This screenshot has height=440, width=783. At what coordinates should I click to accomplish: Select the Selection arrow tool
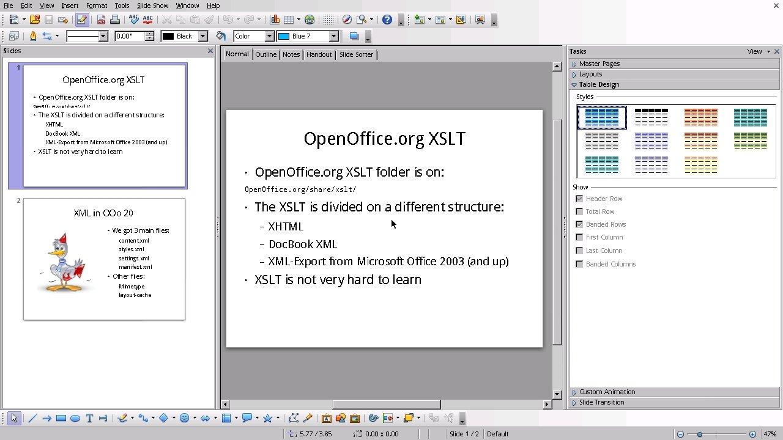(13, 418)
